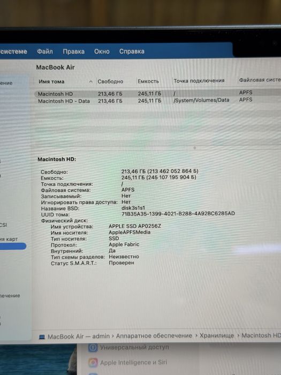Image resolution: width=281 pixels, height=375 pixels.
Task: Click the Неизвестно partition scheme value
Action: click(124, 257)
